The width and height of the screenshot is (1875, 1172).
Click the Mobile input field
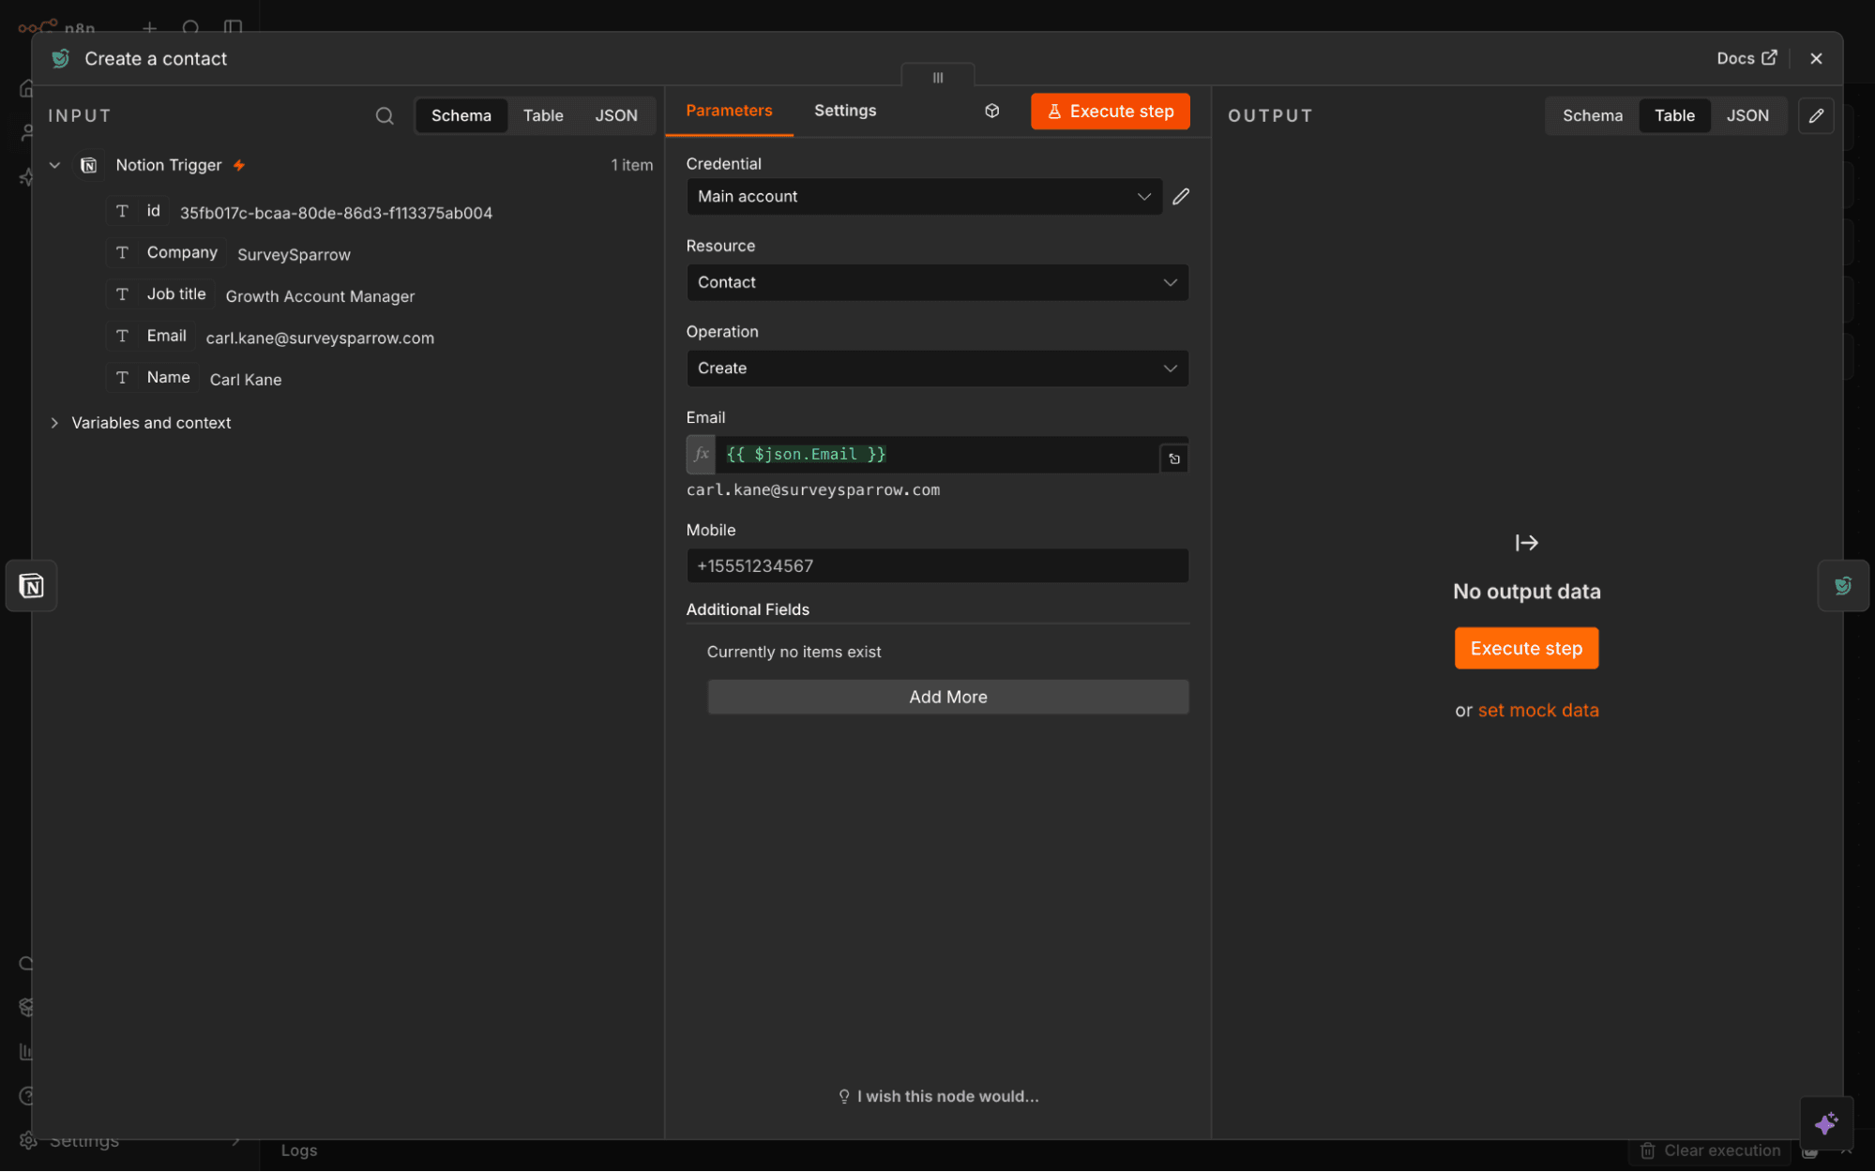(937, 565)
